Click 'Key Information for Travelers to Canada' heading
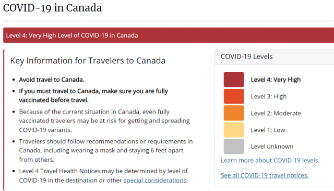The image size is (334, 191). pos(88,61)
